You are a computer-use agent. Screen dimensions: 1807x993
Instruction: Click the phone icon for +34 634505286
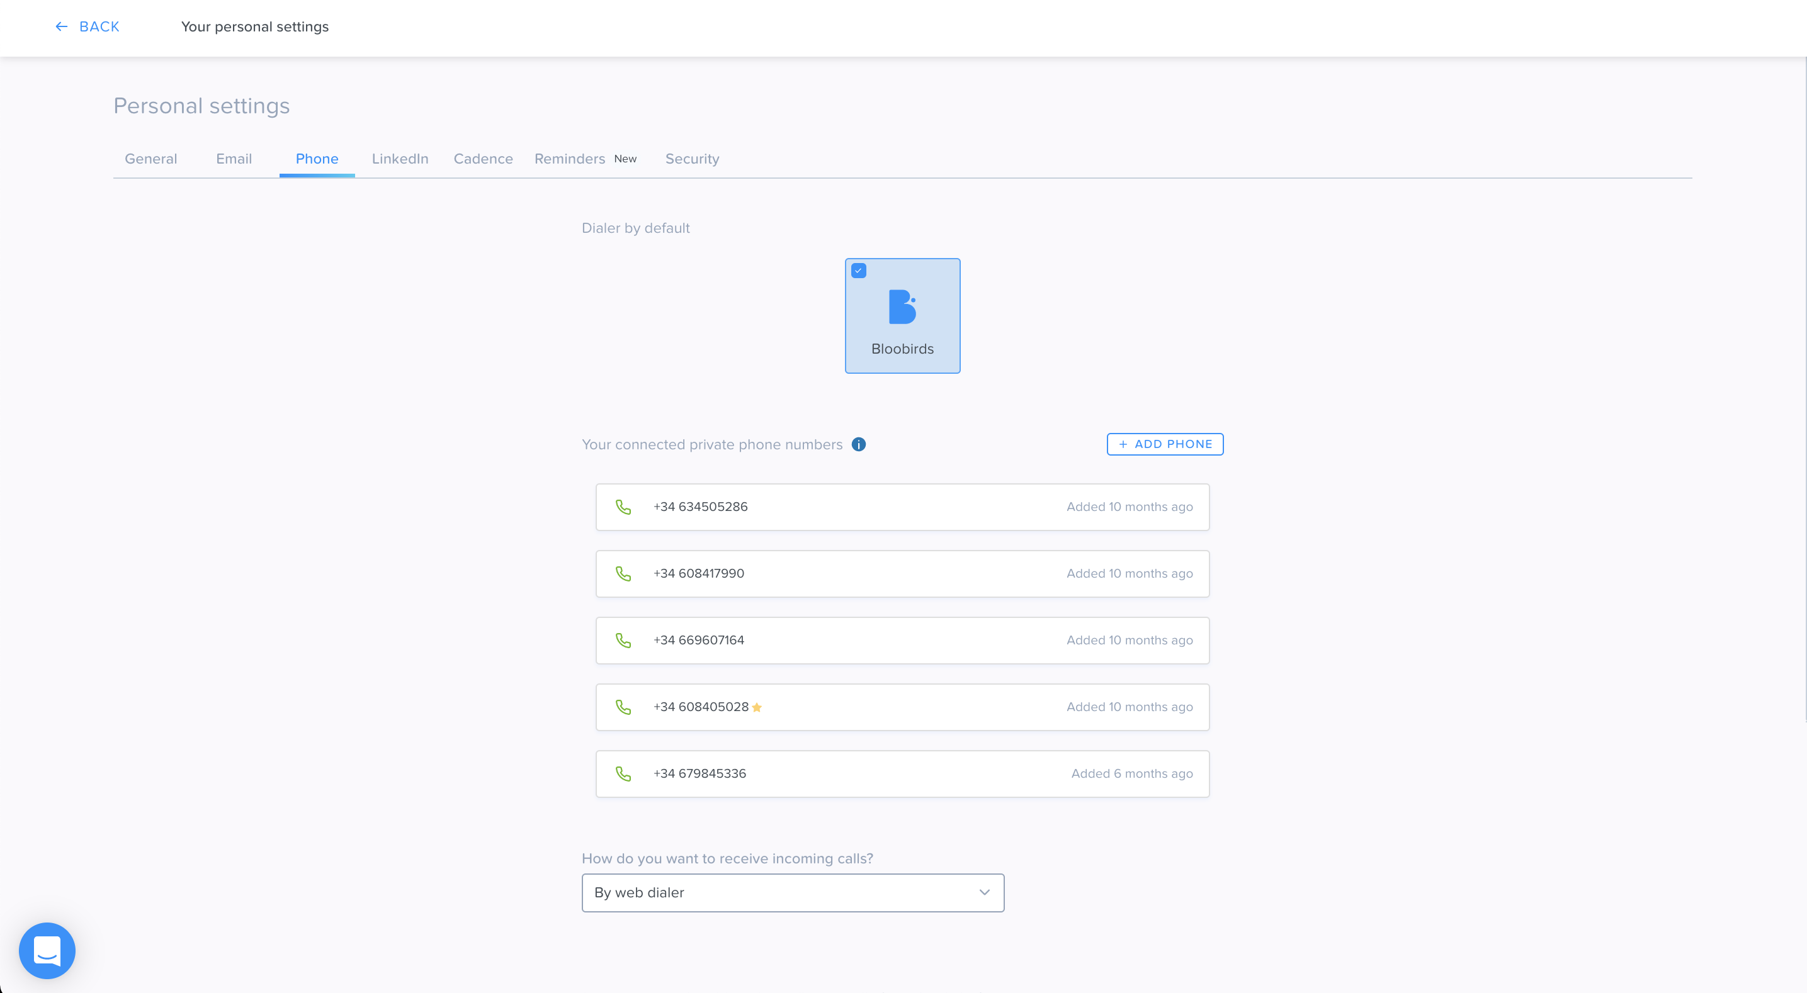623,507
